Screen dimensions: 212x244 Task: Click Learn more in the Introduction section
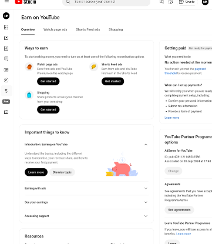(x=36, y=172)
